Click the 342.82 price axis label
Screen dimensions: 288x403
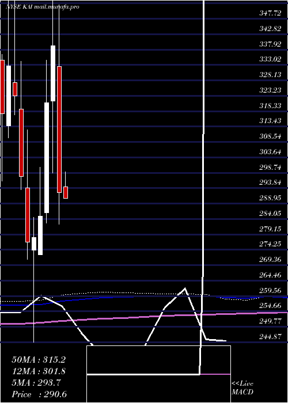270,29
